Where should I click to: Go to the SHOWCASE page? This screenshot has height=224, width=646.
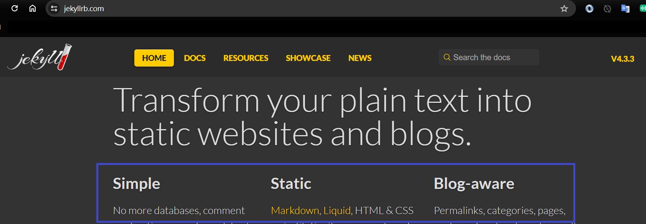click(308, 58)
